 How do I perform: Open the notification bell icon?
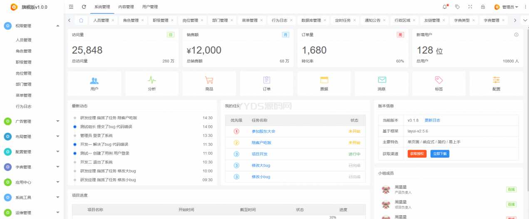pos(445,7)
